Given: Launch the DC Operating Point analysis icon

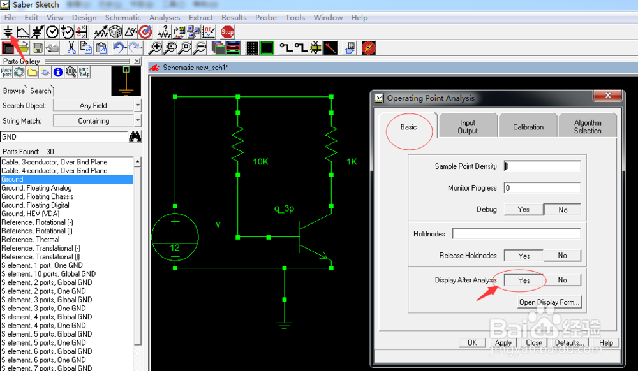Looking at the screenshot, I should click(x=8, y=32).
